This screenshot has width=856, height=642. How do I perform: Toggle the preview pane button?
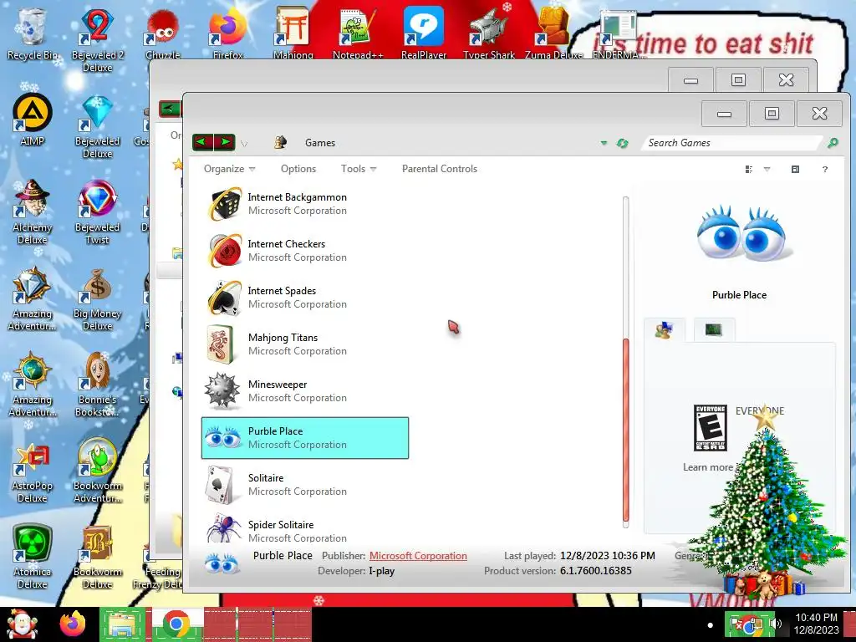796,169
